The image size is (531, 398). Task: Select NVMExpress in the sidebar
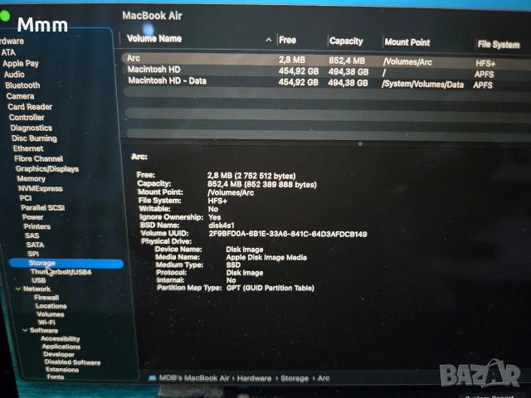click(x=41, y=188)
